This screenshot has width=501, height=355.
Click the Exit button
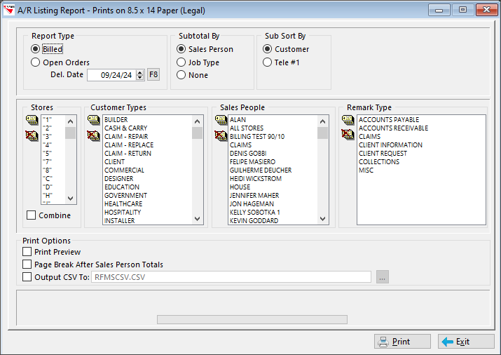point(466,342)
